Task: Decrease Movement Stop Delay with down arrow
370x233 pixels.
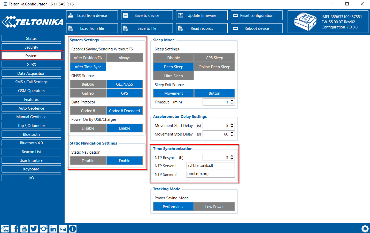Action: 232,136
